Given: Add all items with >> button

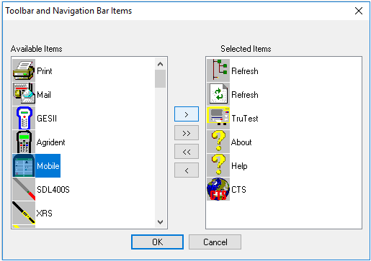Looking at the screenshot, I should tap(187, 133).
